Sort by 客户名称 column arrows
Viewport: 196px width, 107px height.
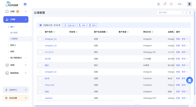54,32
